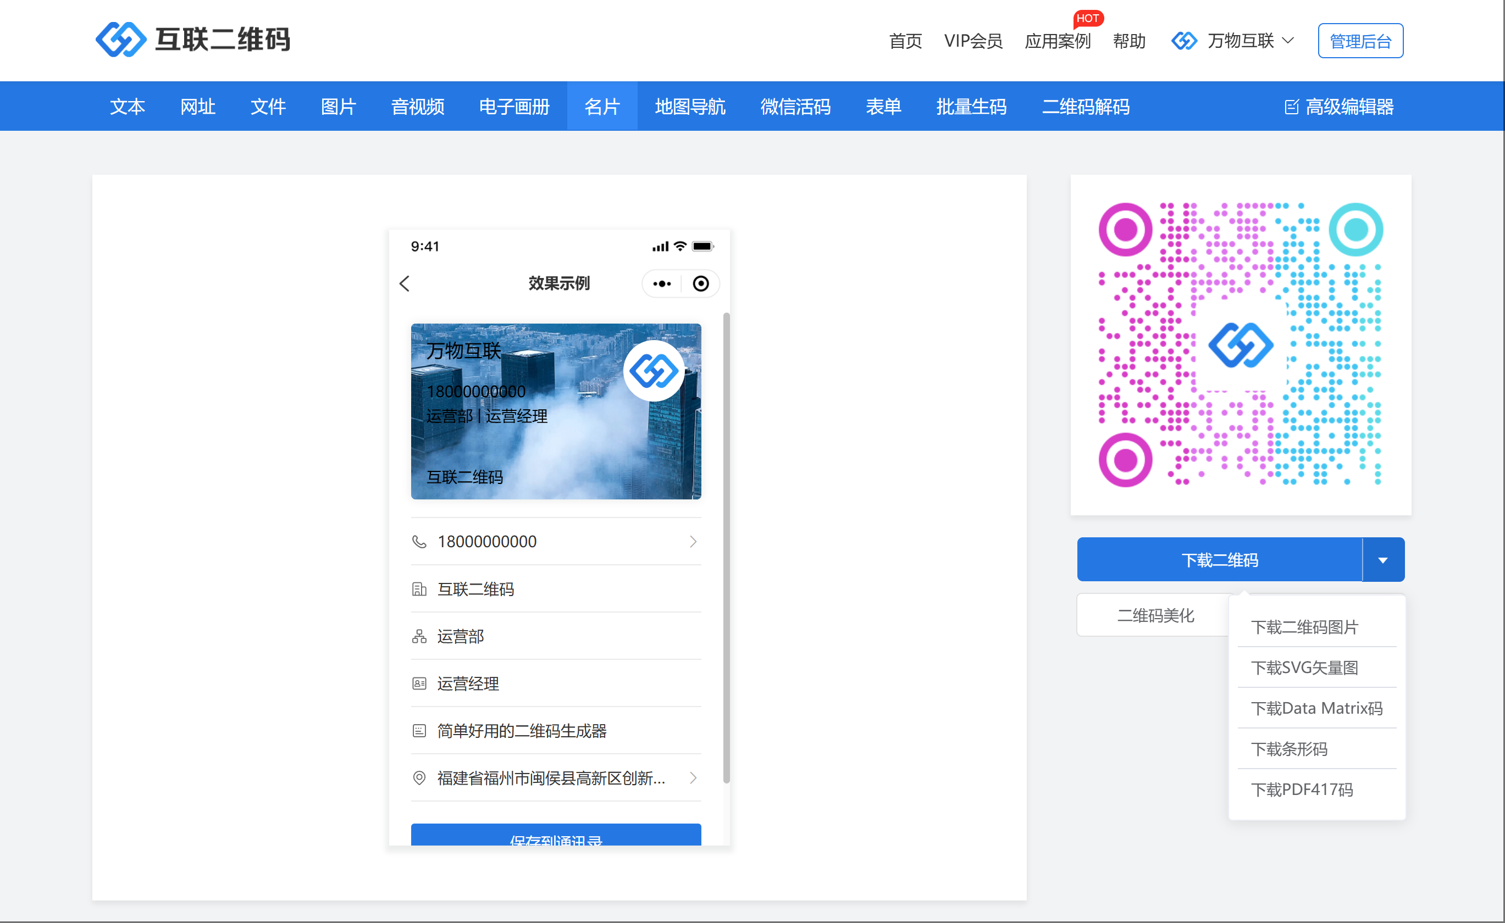
Task: Click the company building icon
Action: (x=419, y=589)
